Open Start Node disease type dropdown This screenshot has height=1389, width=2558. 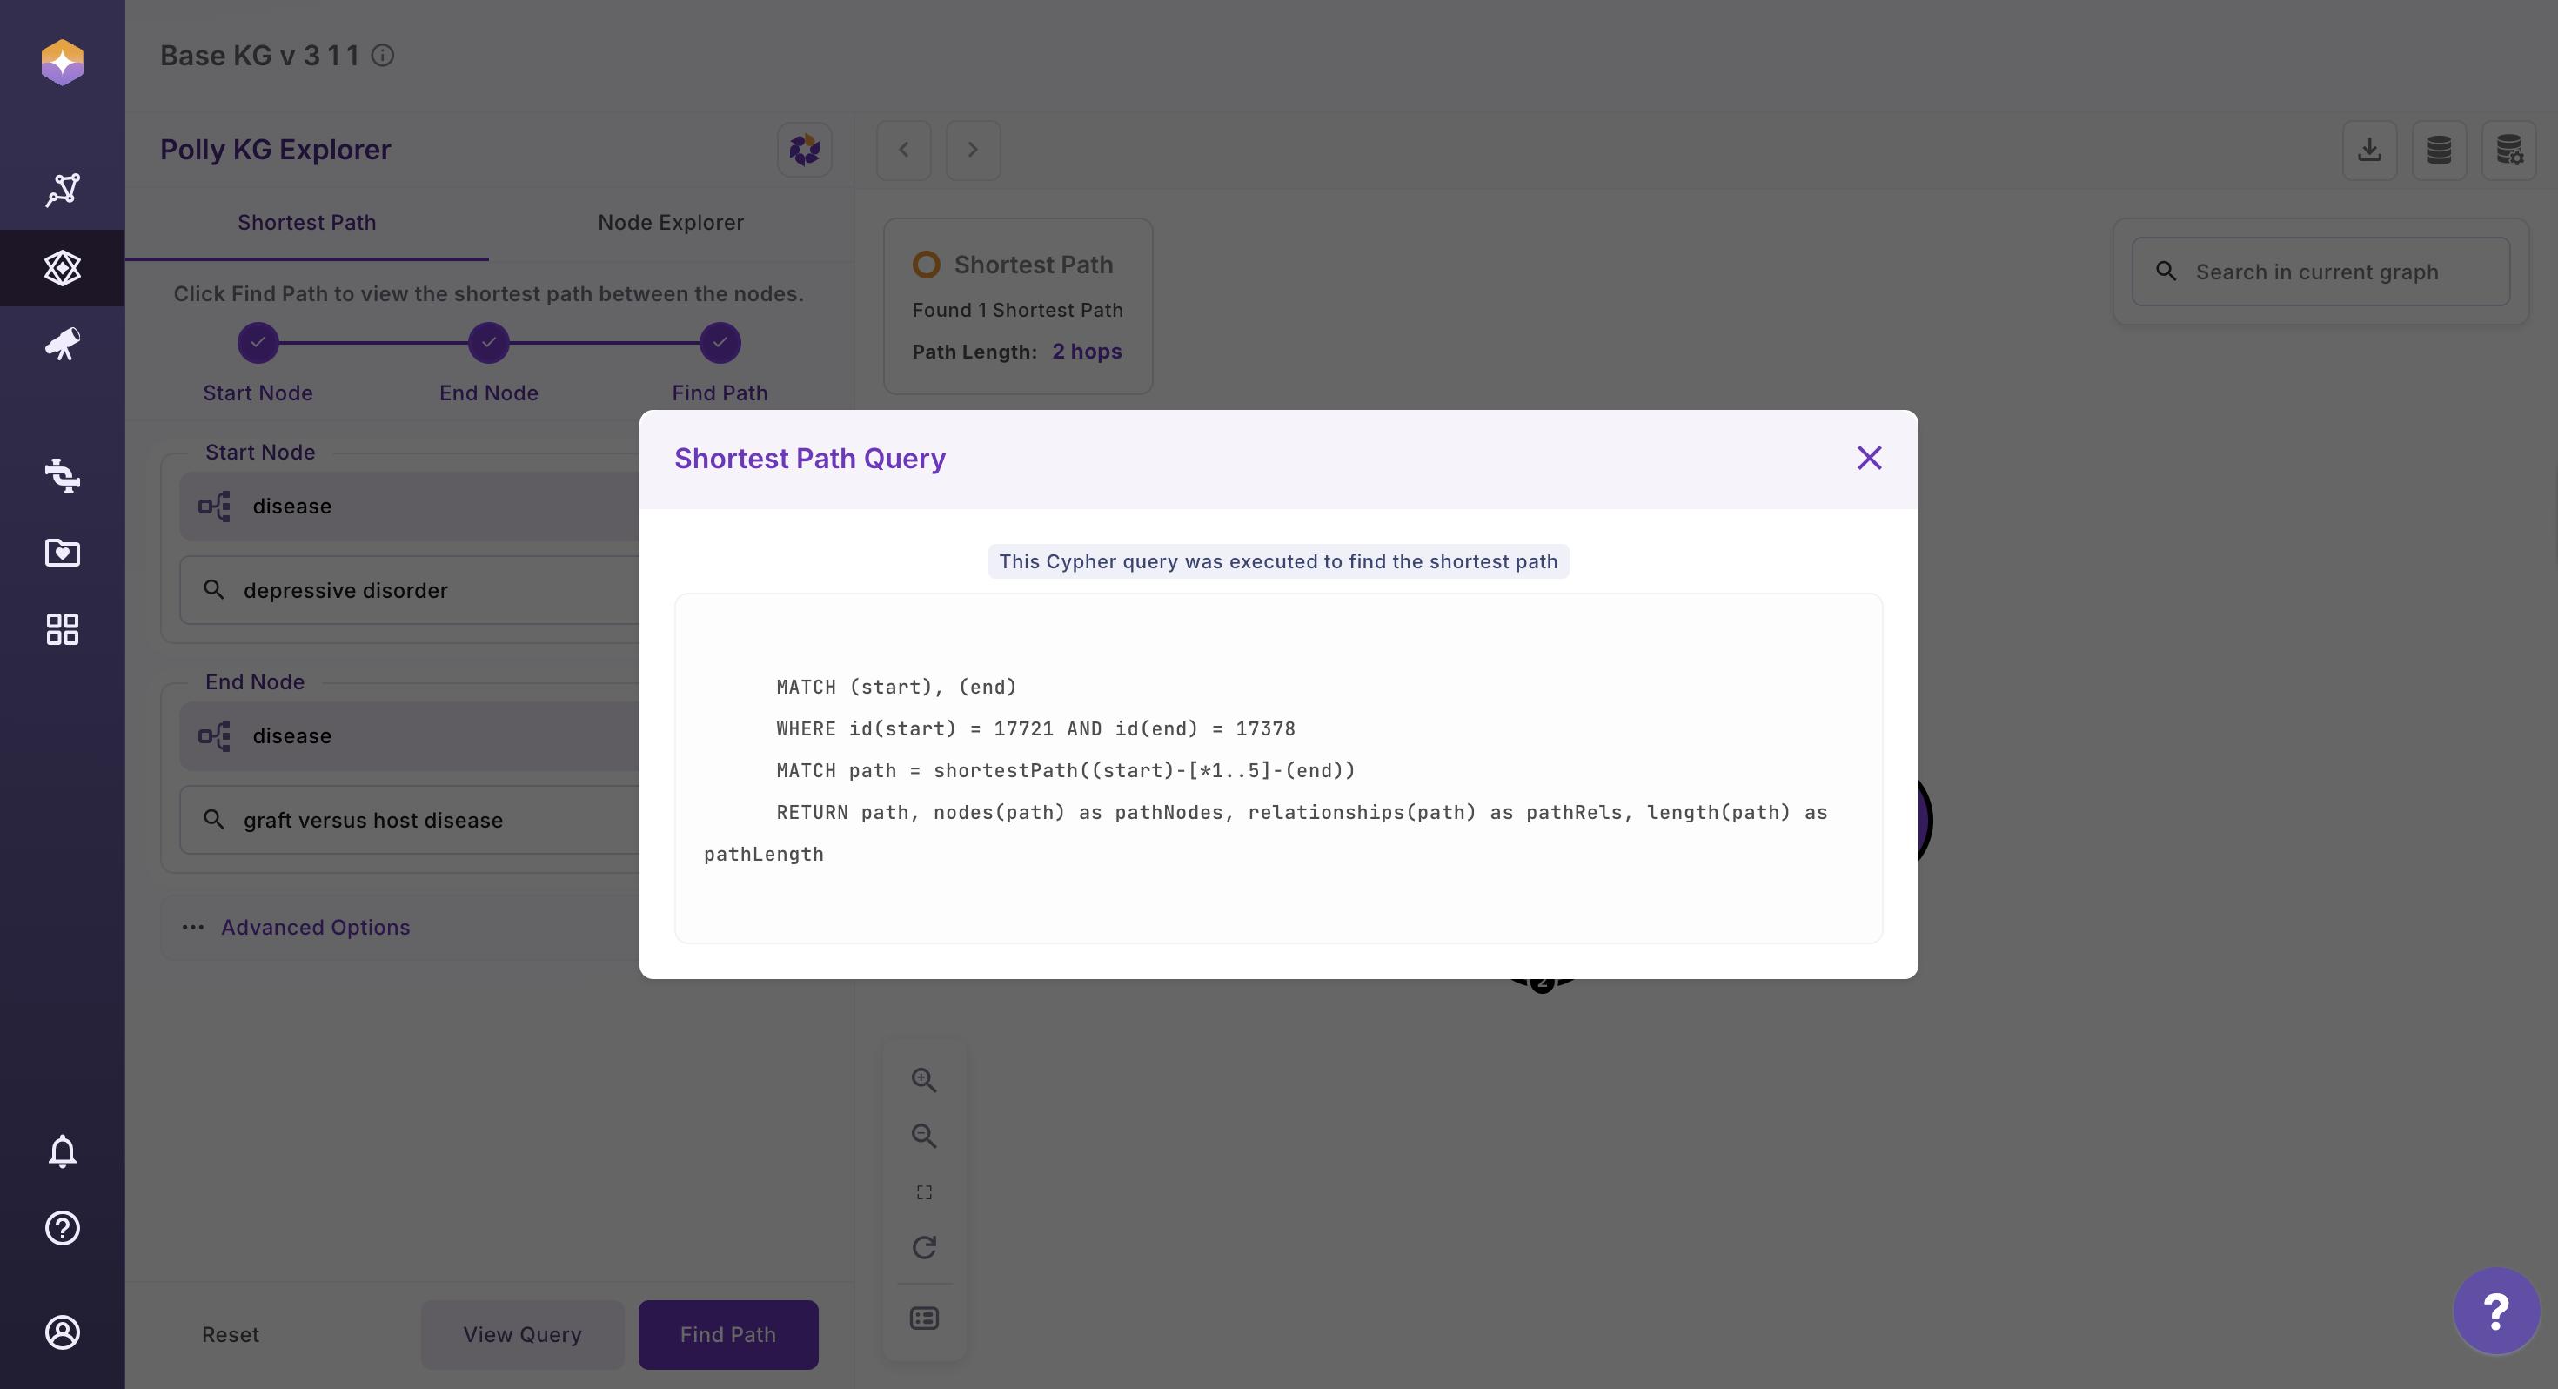(409, 507)
